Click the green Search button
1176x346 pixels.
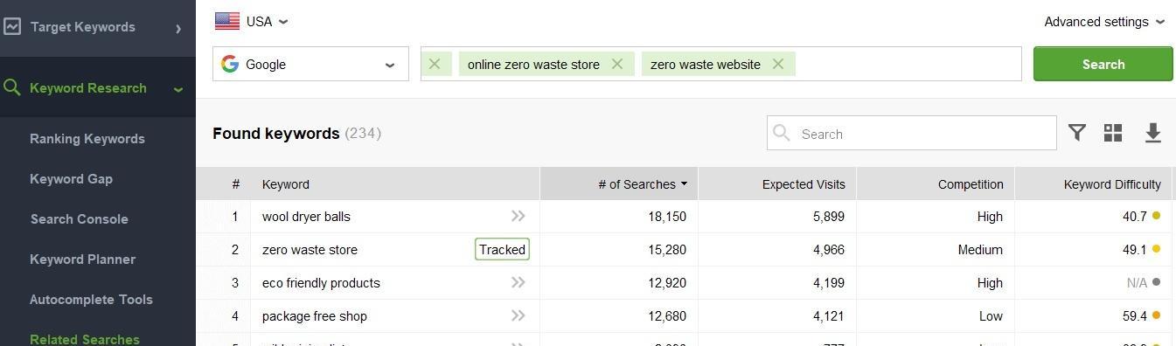point(1103,64)
